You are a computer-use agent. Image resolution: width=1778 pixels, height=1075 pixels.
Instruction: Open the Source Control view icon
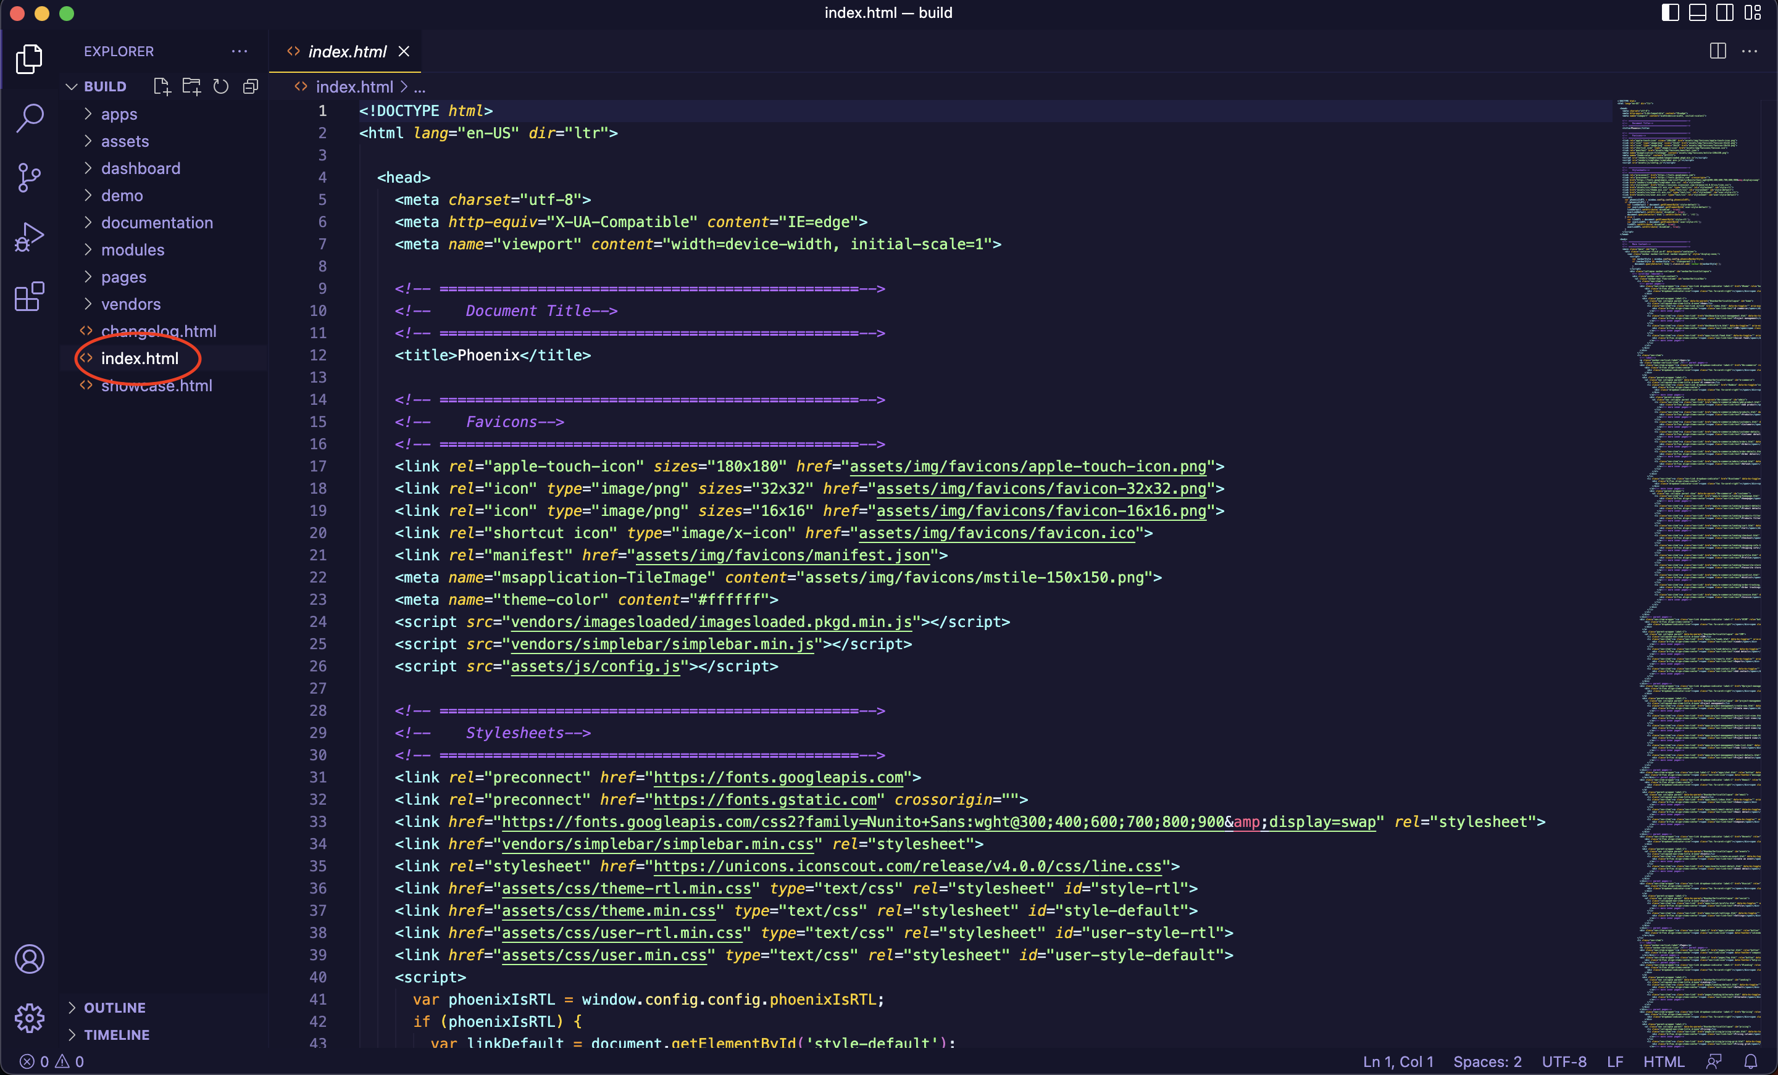tap(29, 176)
